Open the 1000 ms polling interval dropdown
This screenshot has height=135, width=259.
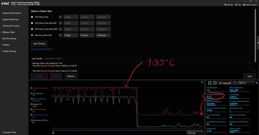(246, 83)
